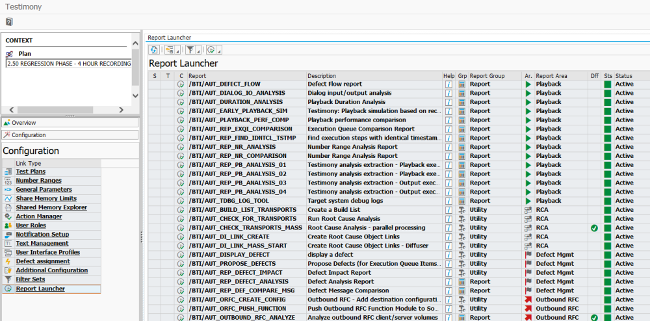
Task: Click Outbound RFC arrow icon in AUT_ORFC_CREATE_CONFIG row
Action: [x=528, y=300]
